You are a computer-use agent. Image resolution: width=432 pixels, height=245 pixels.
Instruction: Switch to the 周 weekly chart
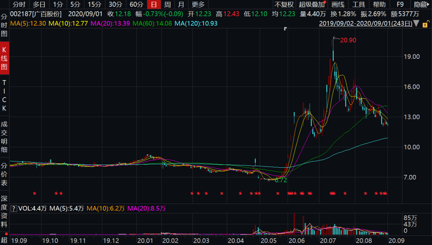click(167, 5)
